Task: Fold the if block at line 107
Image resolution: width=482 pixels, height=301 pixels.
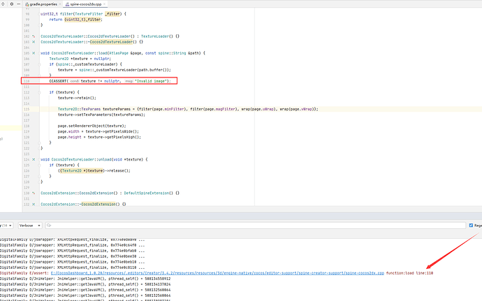Action: tap(39, 64)
